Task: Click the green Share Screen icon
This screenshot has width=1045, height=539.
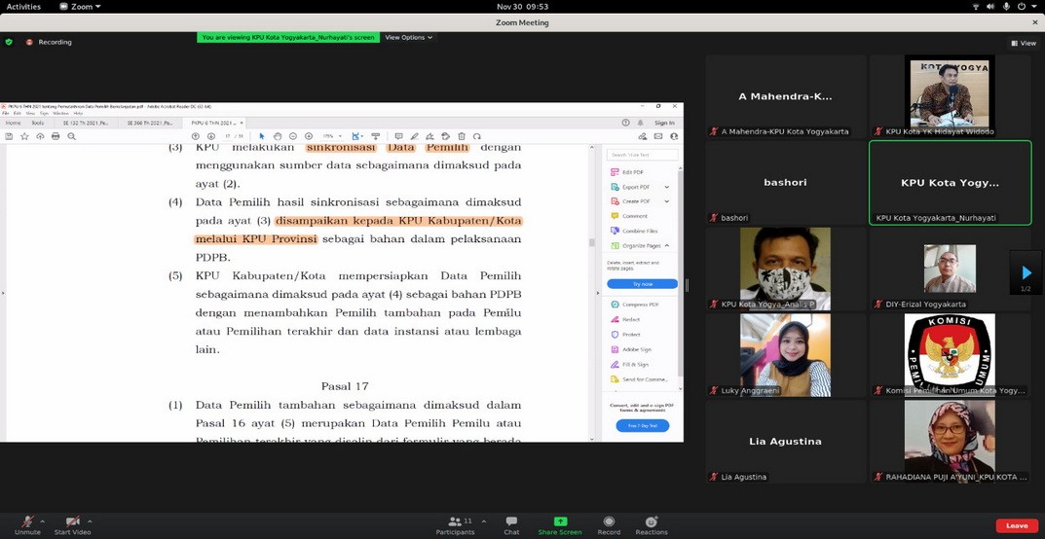Action: point(560,521)
